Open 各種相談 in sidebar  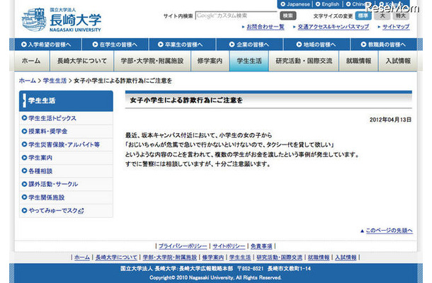click(x=66, y=171)
